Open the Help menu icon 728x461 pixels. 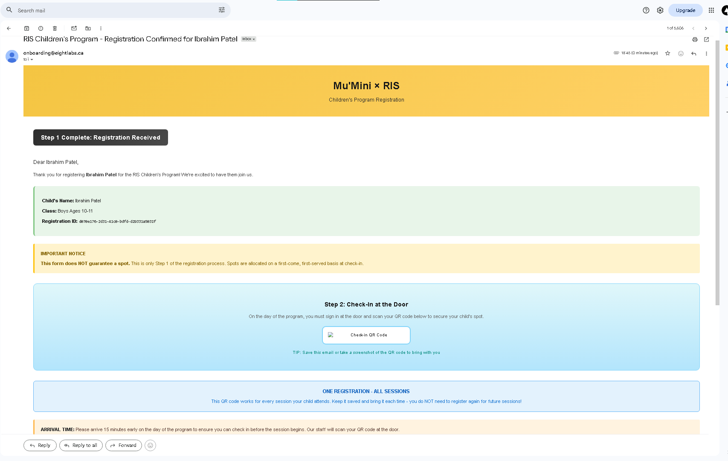click(x=646, y=10)
